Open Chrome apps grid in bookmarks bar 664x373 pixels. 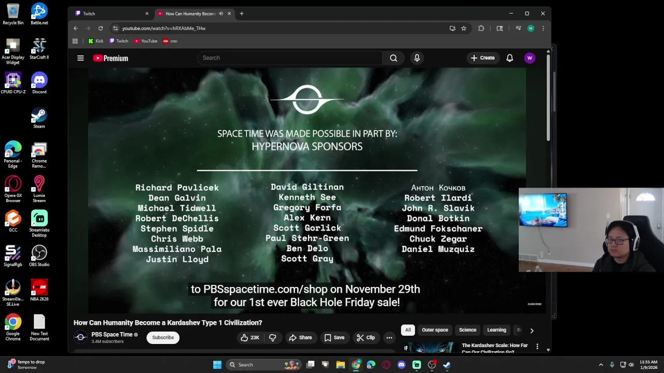pyautogui.click(x=75, y=41)
